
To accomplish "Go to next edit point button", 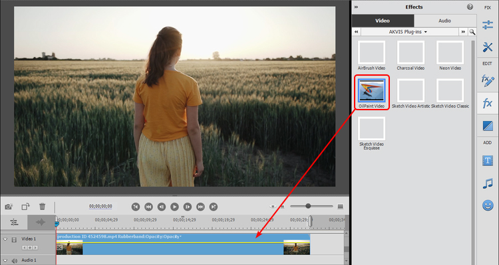I will 214,207.
